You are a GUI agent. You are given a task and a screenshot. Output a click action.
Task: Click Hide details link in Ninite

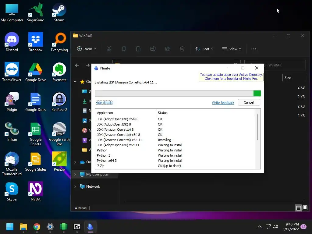click(x=104, y=103)
